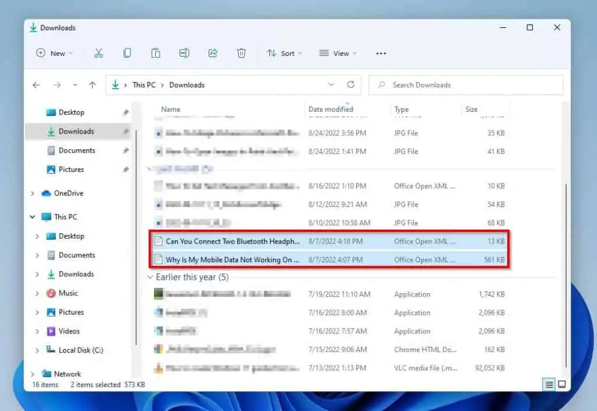Click the Paste clipboard icon in the toolbar
Screen dimensions: 597x411
click(156, 53)
